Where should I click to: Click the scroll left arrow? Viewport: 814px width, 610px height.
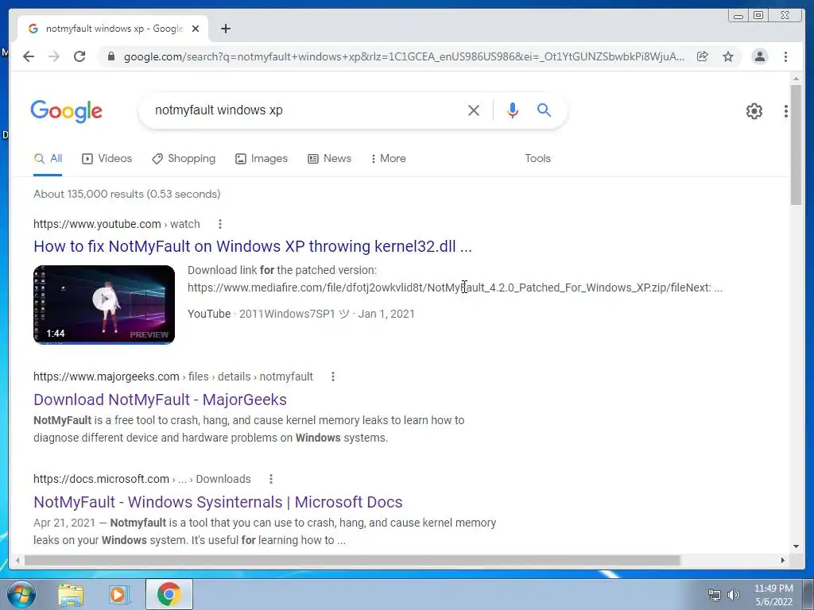coord(17,561)
